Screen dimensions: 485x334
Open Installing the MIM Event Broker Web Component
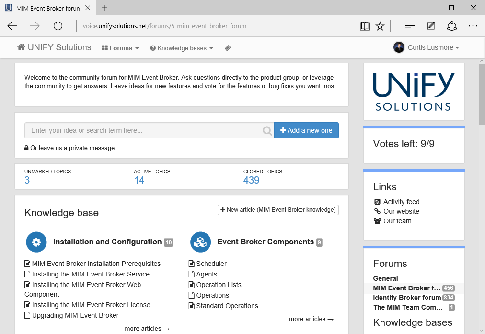(x=82, y=289)
